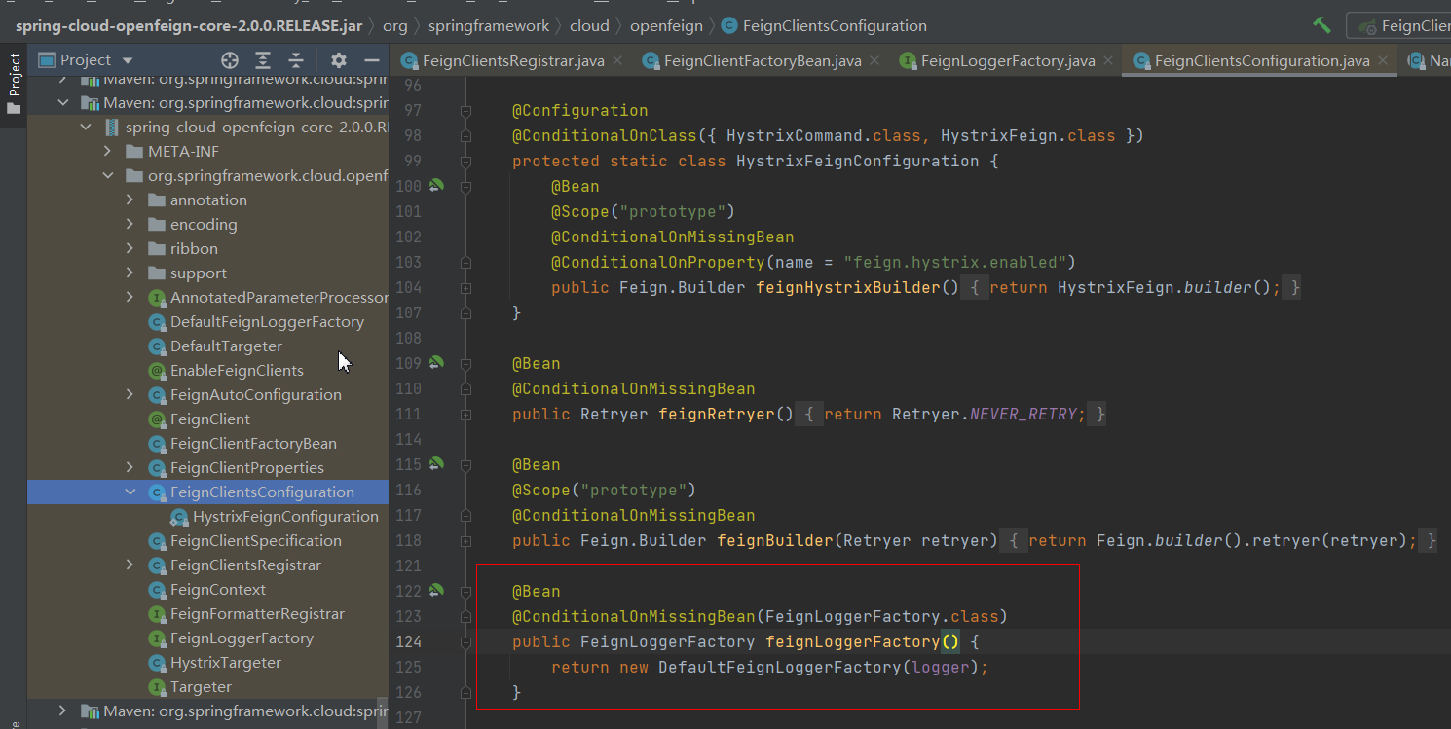Click the bean gutter icon on line 100

click(x=436, y=185)
